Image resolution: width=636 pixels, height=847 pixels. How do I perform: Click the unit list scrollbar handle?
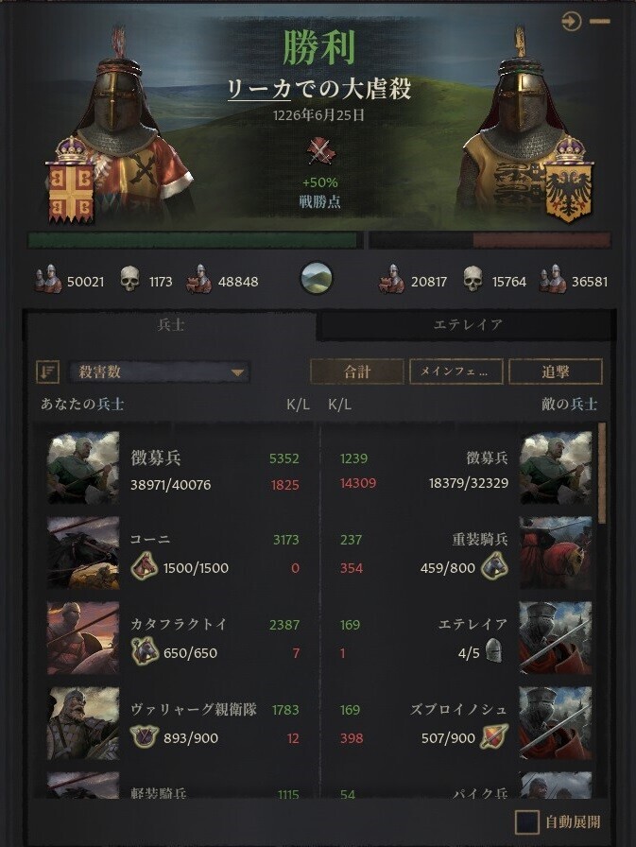click(601, 474)
